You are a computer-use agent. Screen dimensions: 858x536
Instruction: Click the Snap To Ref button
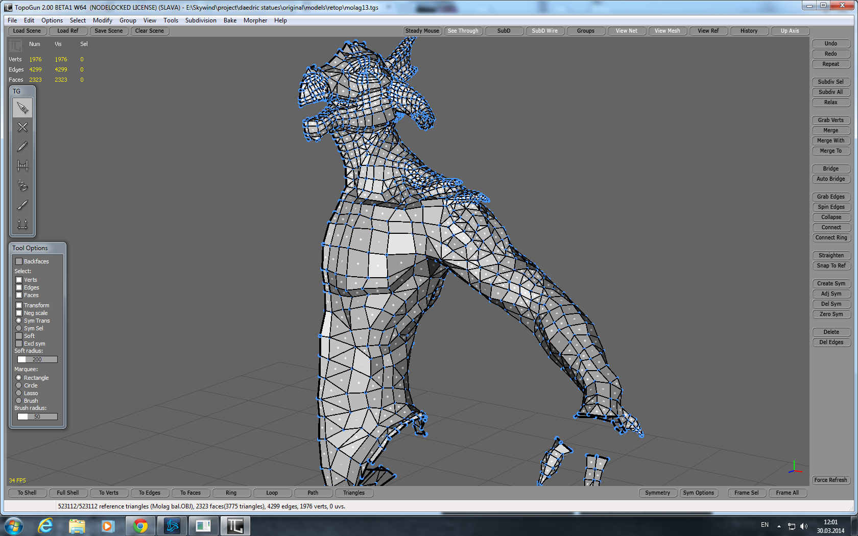(831, 265)
